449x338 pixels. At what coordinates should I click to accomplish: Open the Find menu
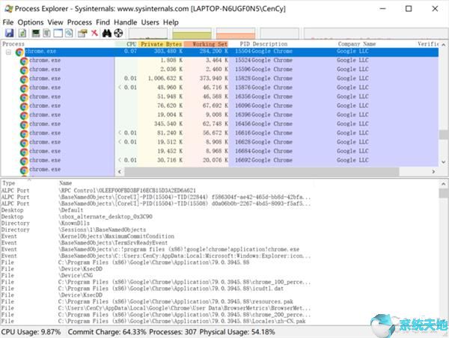[103, 22]
